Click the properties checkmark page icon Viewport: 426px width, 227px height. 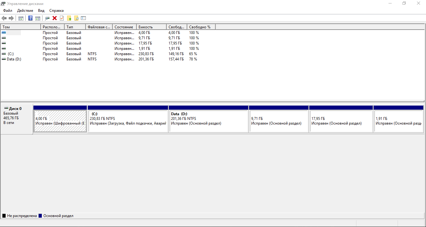[x=62, y=18]
